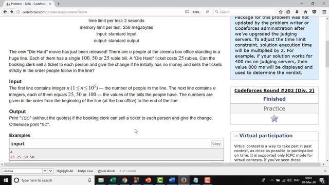The height and width of the screenshot is (185, 329).
Task: Open the Firefox hamburger menu
Action: tap(324, 12)
